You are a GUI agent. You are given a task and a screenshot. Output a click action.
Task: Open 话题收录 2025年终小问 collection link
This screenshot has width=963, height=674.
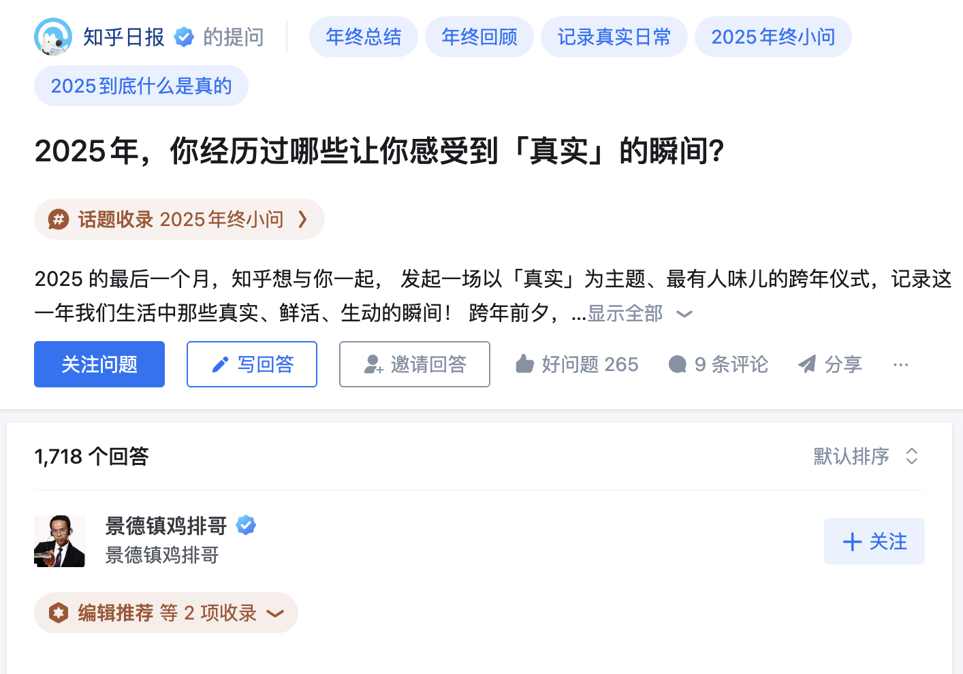tap(180, 219)
